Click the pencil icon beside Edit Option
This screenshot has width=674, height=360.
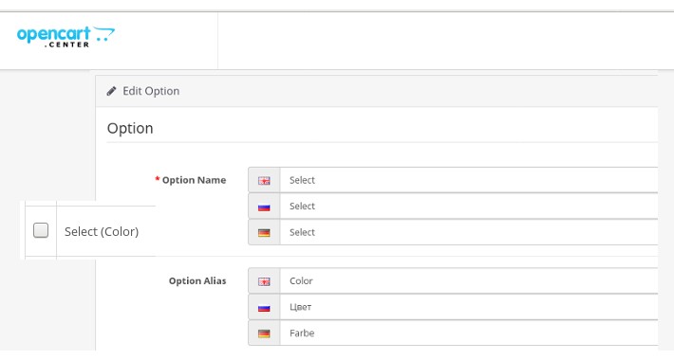click(x=111, y=91)
